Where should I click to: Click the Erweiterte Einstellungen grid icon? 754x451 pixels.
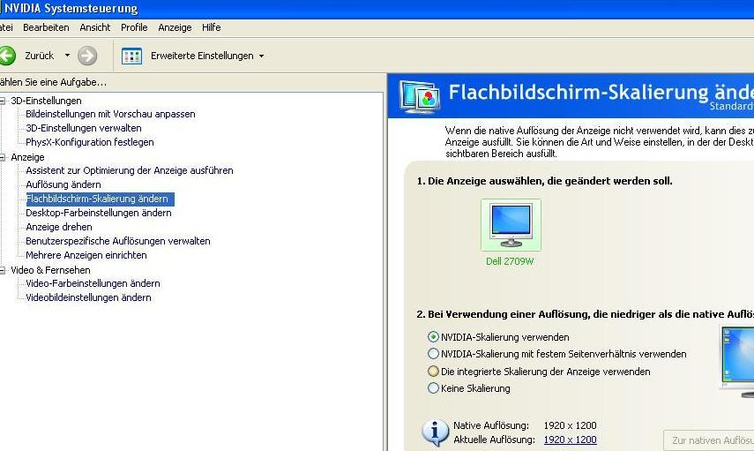coord(132,56)
